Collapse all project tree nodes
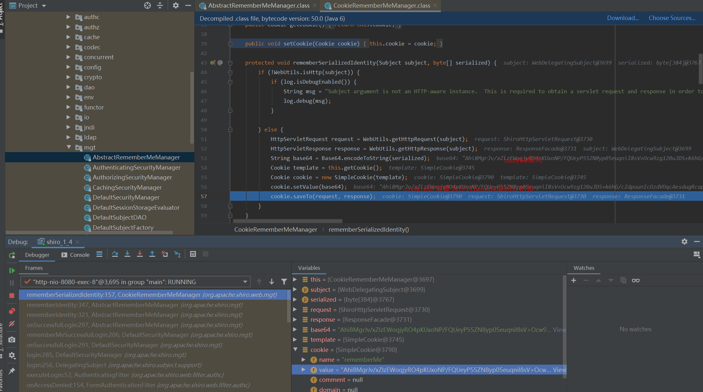 coord(160,5)
